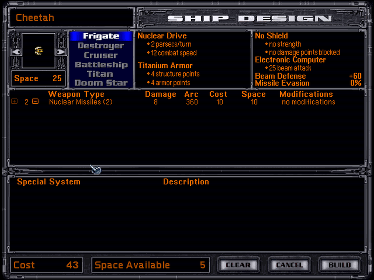Select the Cruiser ship class

(101, 55)
